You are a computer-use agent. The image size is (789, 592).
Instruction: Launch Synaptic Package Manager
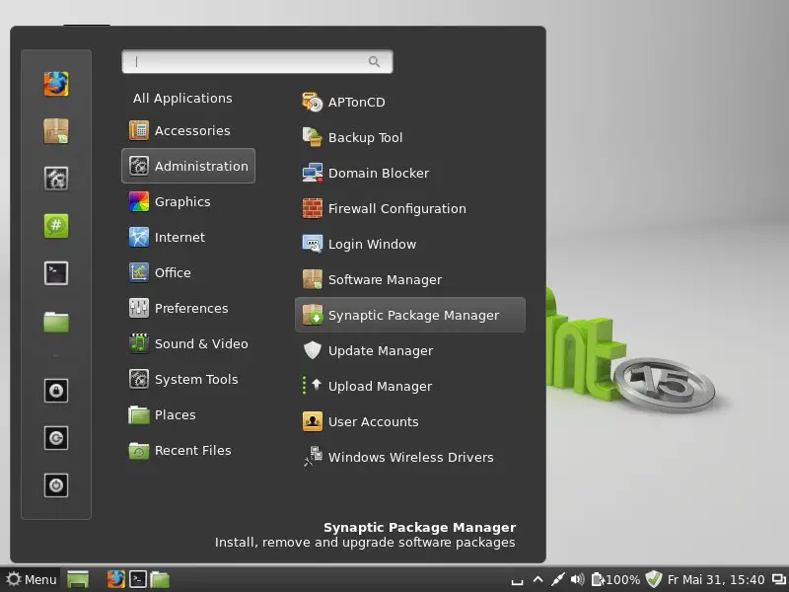[x=410, y=315]
